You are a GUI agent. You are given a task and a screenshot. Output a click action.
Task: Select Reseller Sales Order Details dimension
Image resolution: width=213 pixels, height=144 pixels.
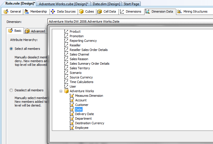coord(89,50)
